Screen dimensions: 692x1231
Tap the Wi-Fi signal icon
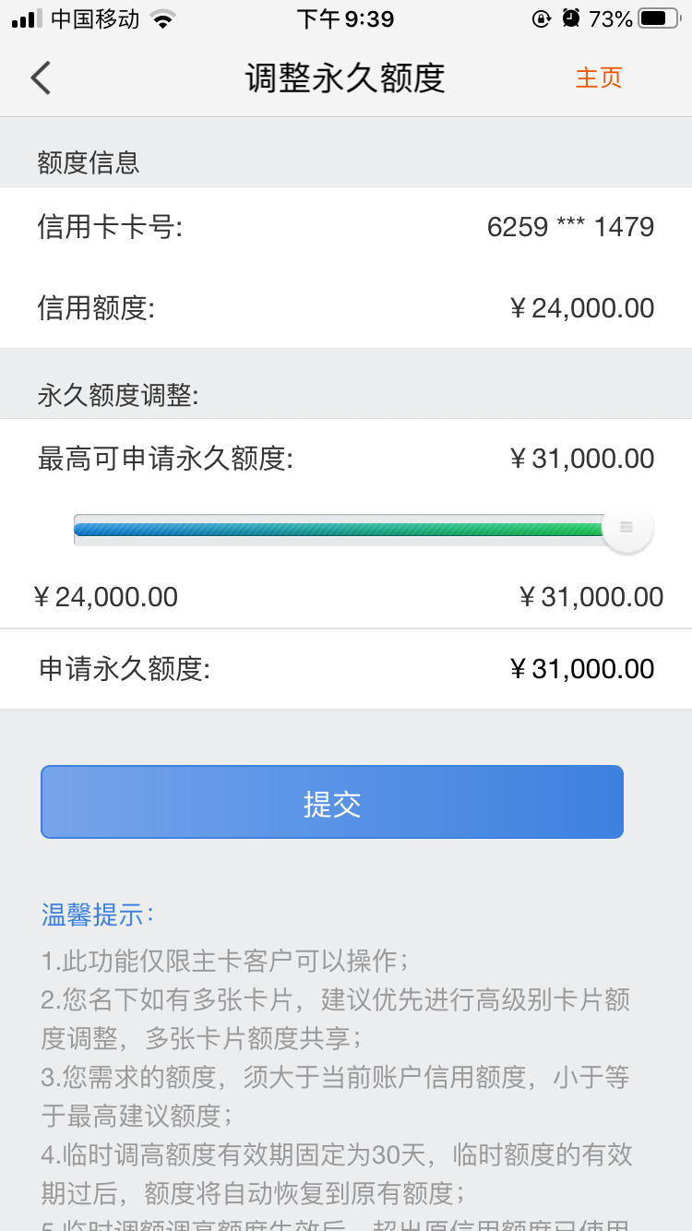click(163, 18)
